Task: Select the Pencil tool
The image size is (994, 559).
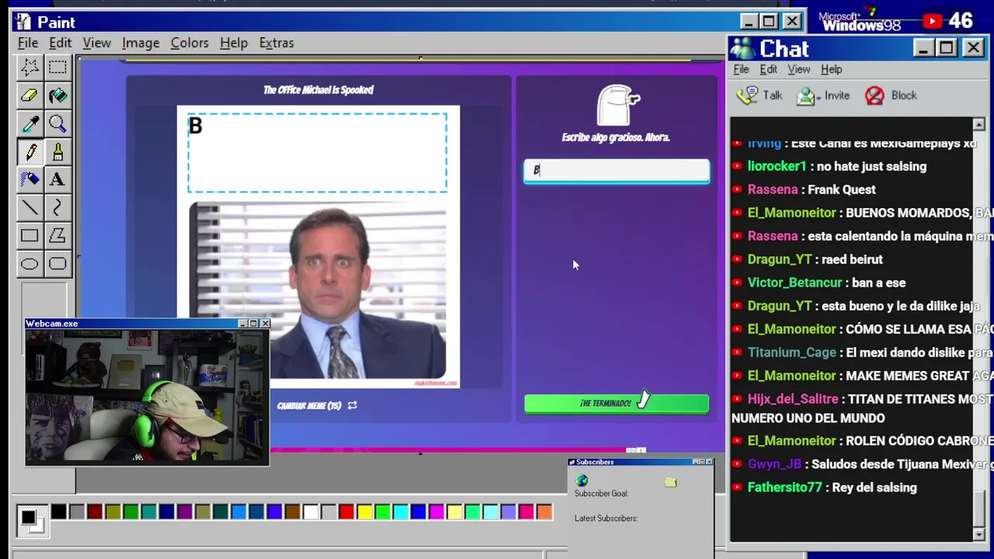Action: (30, 151)
